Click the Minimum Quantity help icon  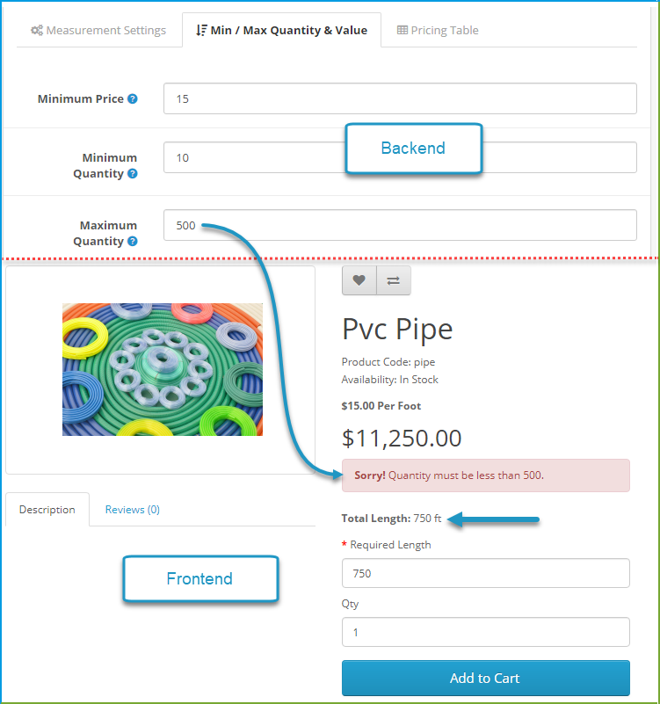click(133, 173)
